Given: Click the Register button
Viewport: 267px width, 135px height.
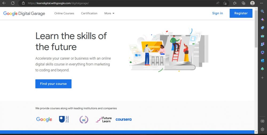Looking at the screenshot, I should coord(241,13).
